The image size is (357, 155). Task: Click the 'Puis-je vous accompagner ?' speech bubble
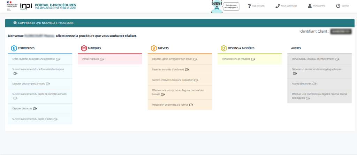coord(231,6)
